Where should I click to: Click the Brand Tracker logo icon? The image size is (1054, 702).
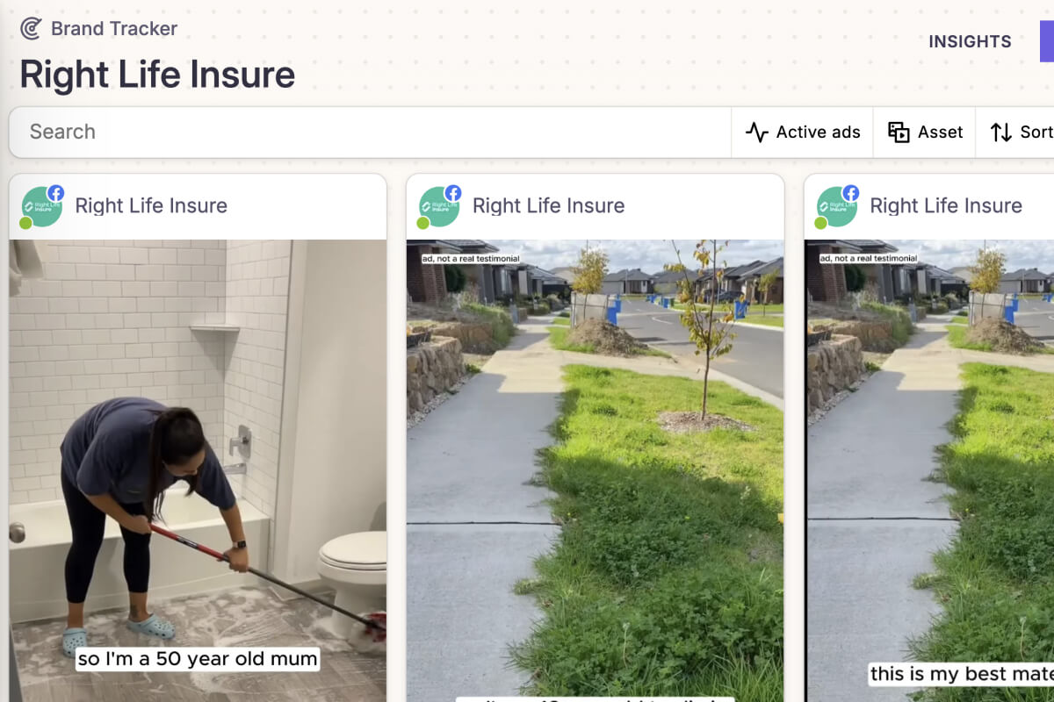(x=31, y=29)
